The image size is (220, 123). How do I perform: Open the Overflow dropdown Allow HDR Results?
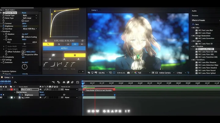click(30, 29)
